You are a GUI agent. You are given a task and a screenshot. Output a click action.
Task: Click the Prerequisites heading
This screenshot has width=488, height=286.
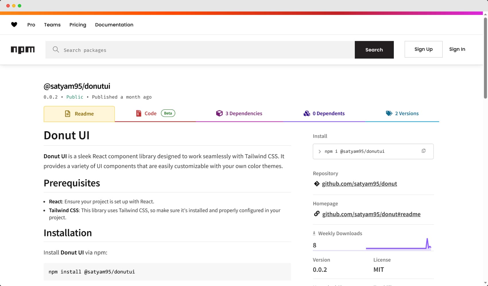(x=72, y=183)
